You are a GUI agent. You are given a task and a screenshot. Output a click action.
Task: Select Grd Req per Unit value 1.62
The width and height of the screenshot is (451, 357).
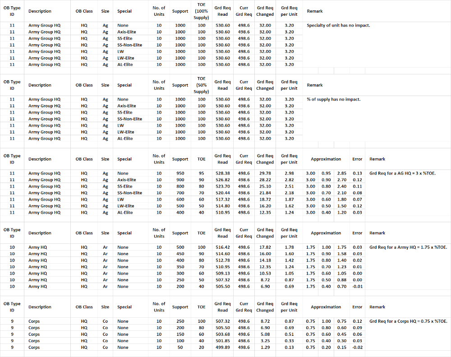point(289,206)
